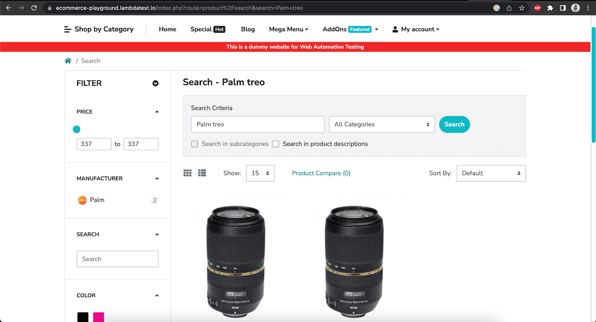Click the browser forward arrow

(x=21, y=8)
